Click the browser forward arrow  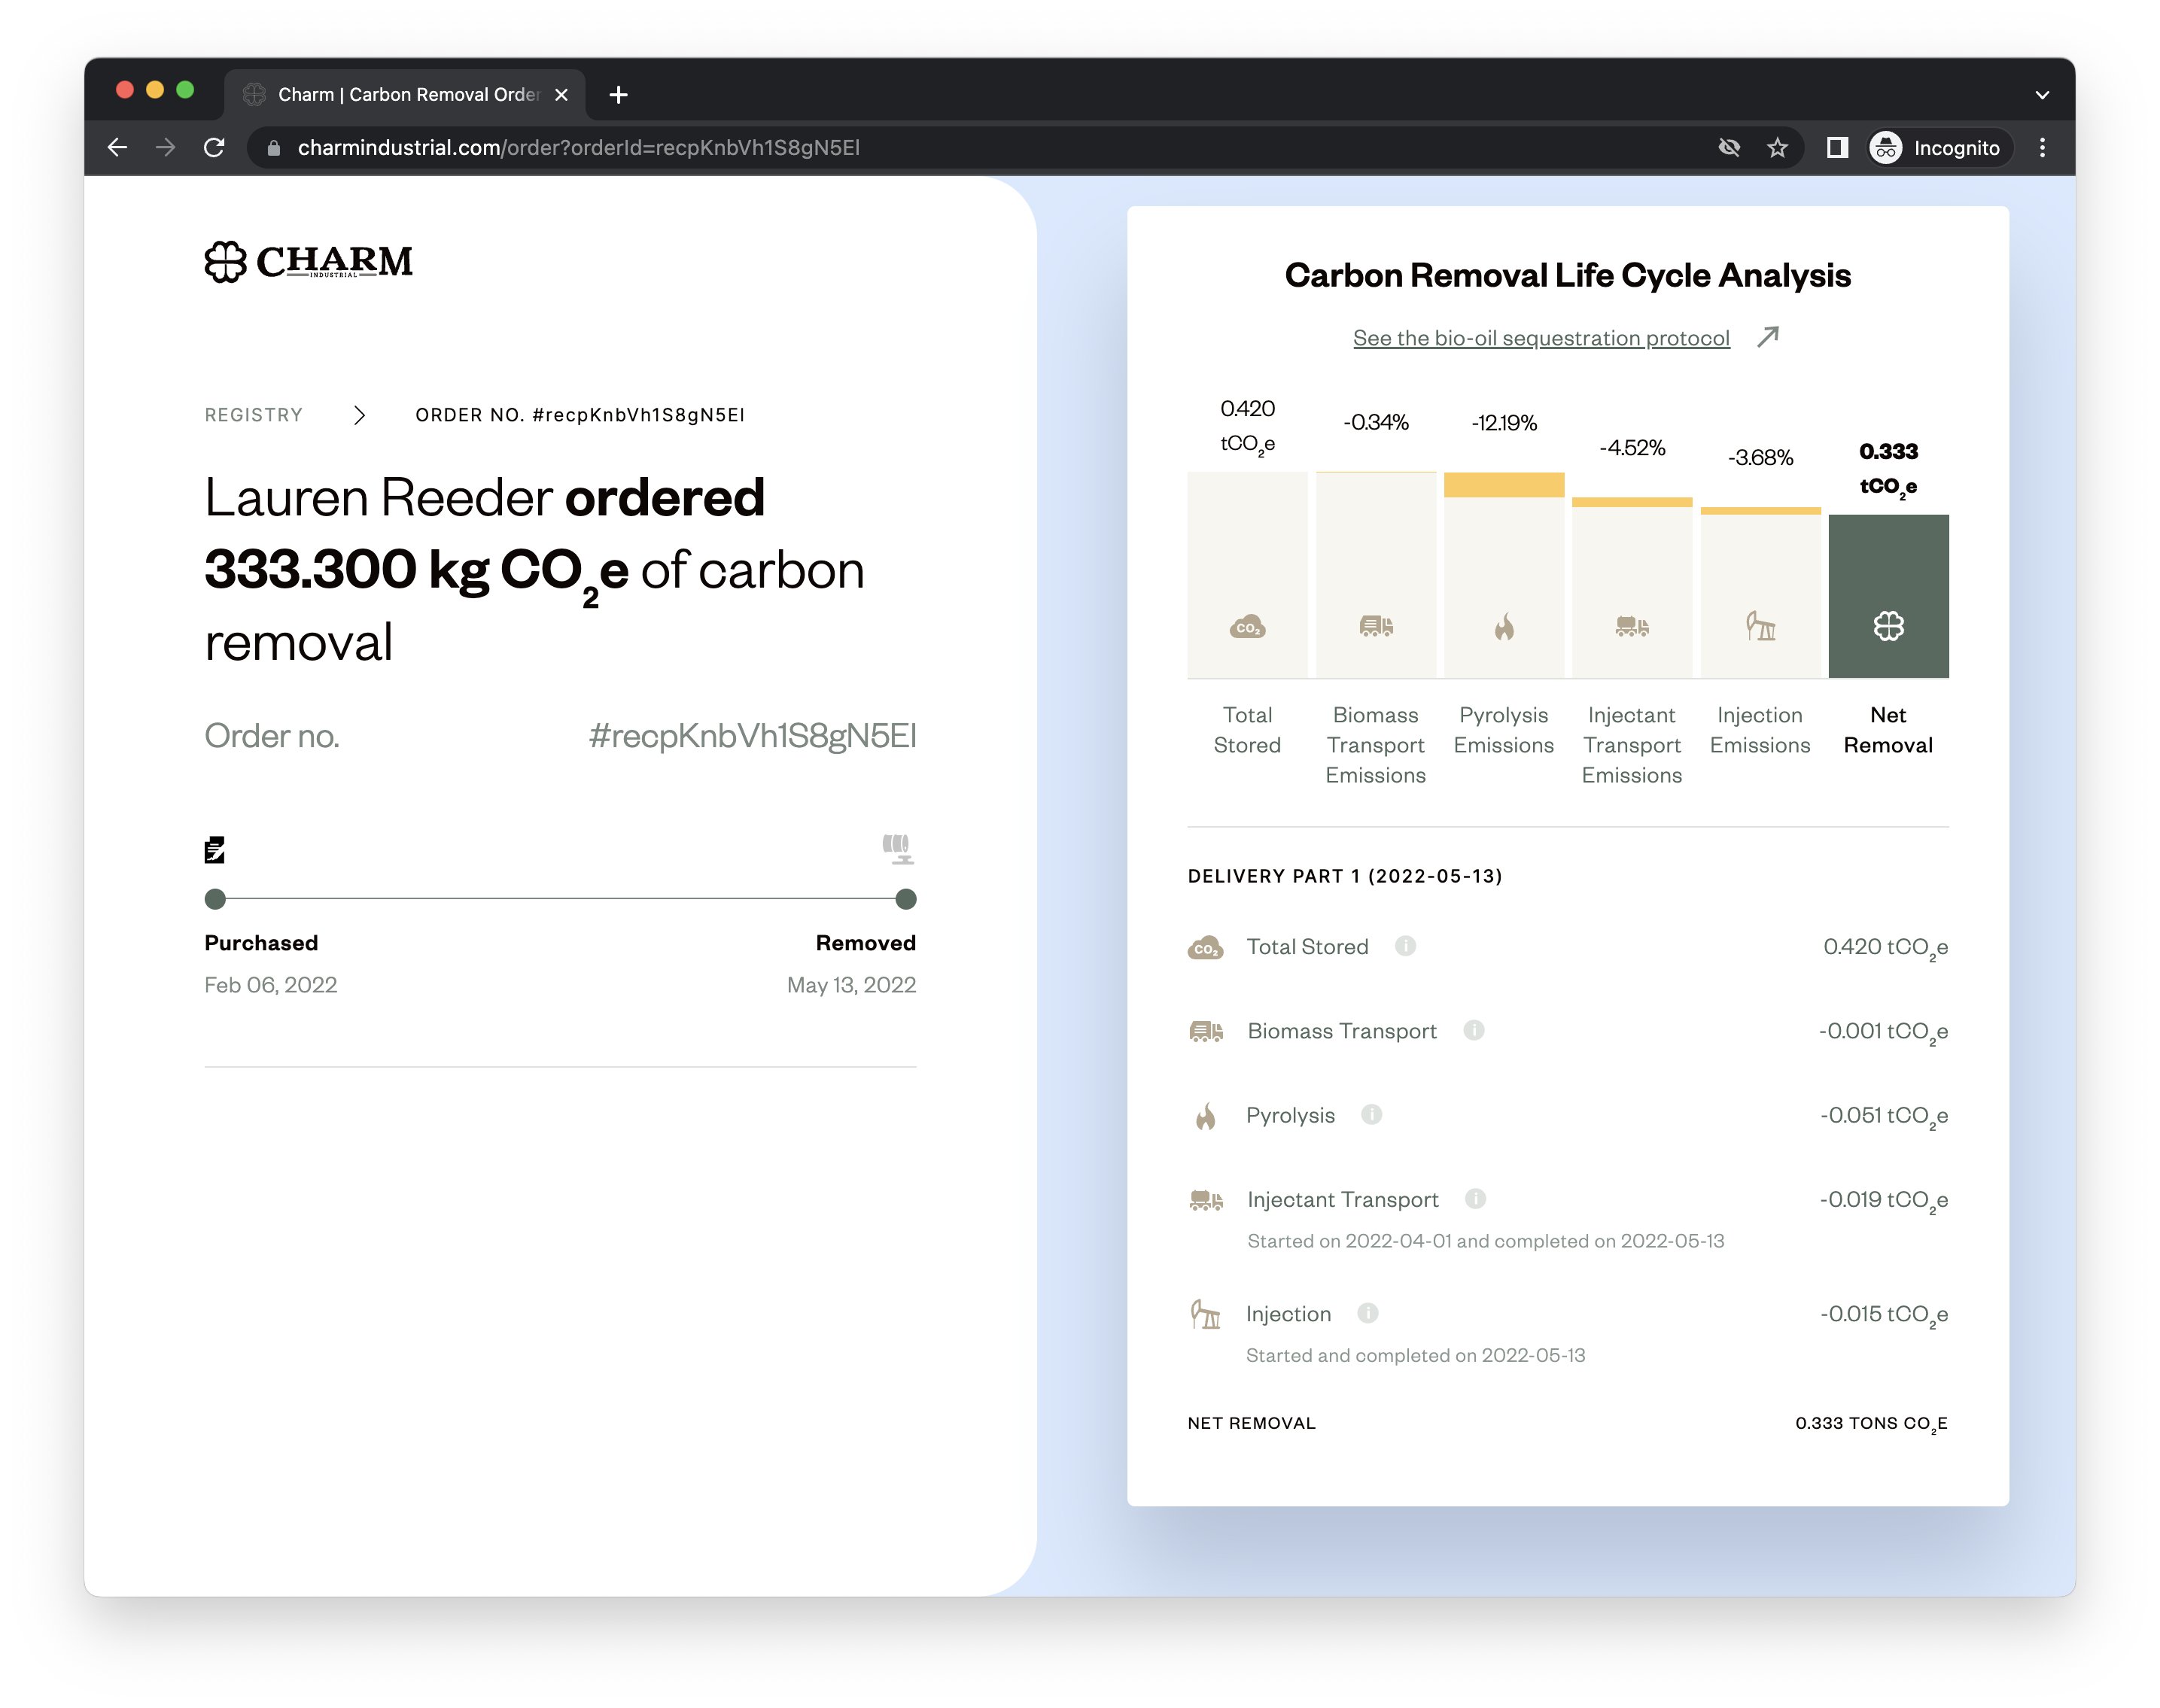165,147
